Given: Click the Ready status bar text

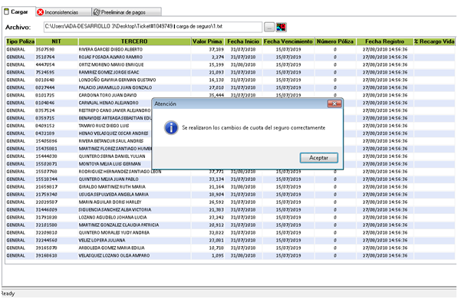Looking at the screenshot, I should tap(8, 294).
